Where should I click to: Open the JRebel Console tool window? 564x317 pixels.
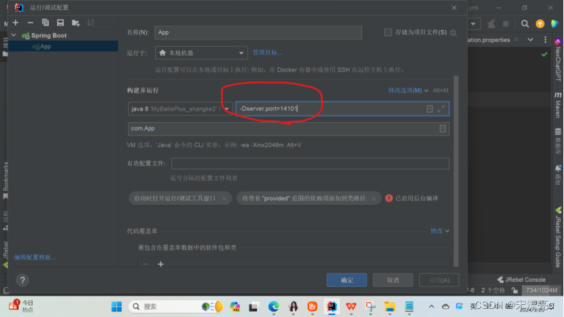pyautogui.click(x=522, y=280)
